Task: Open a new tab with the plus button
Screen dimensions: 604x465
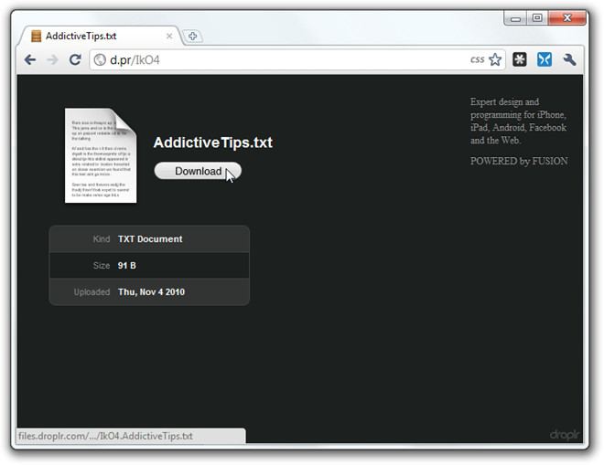Action: pos(192,37)
